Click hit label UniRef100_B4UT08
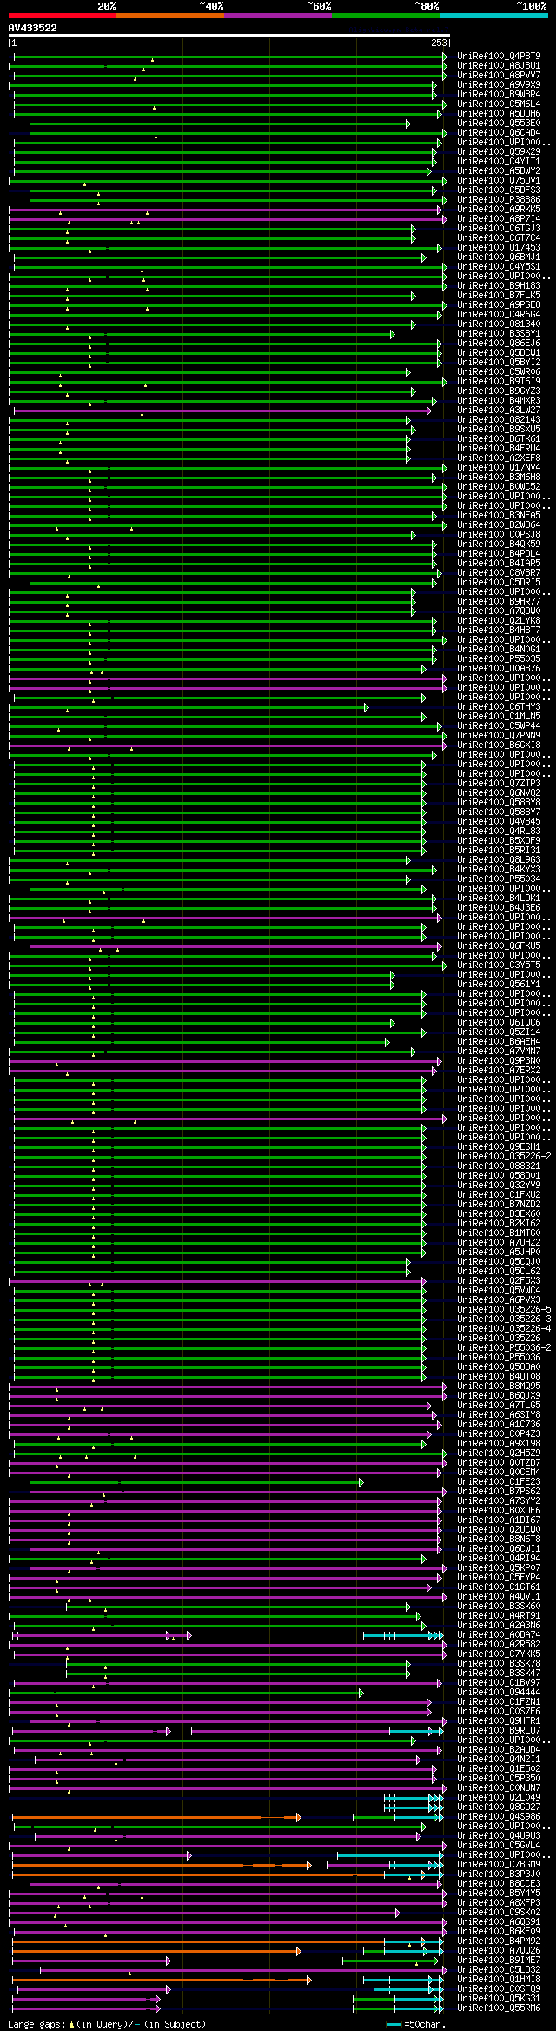556x2031 pixels. 499,1376
